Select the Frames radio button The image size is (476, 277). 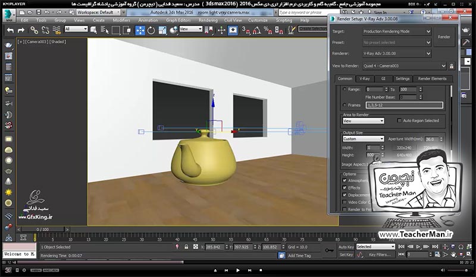pos(345,105)
